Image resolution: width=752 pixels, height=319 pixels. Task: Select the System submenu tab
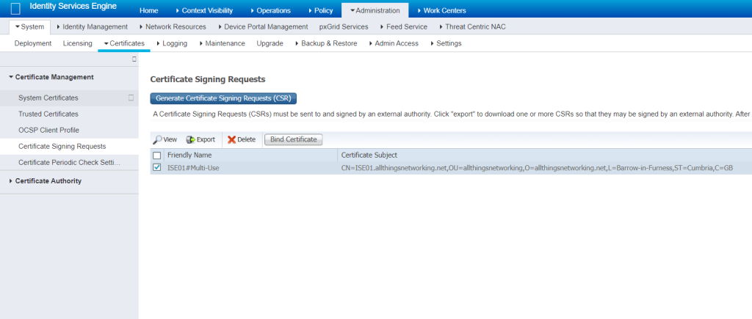(29, 27)
